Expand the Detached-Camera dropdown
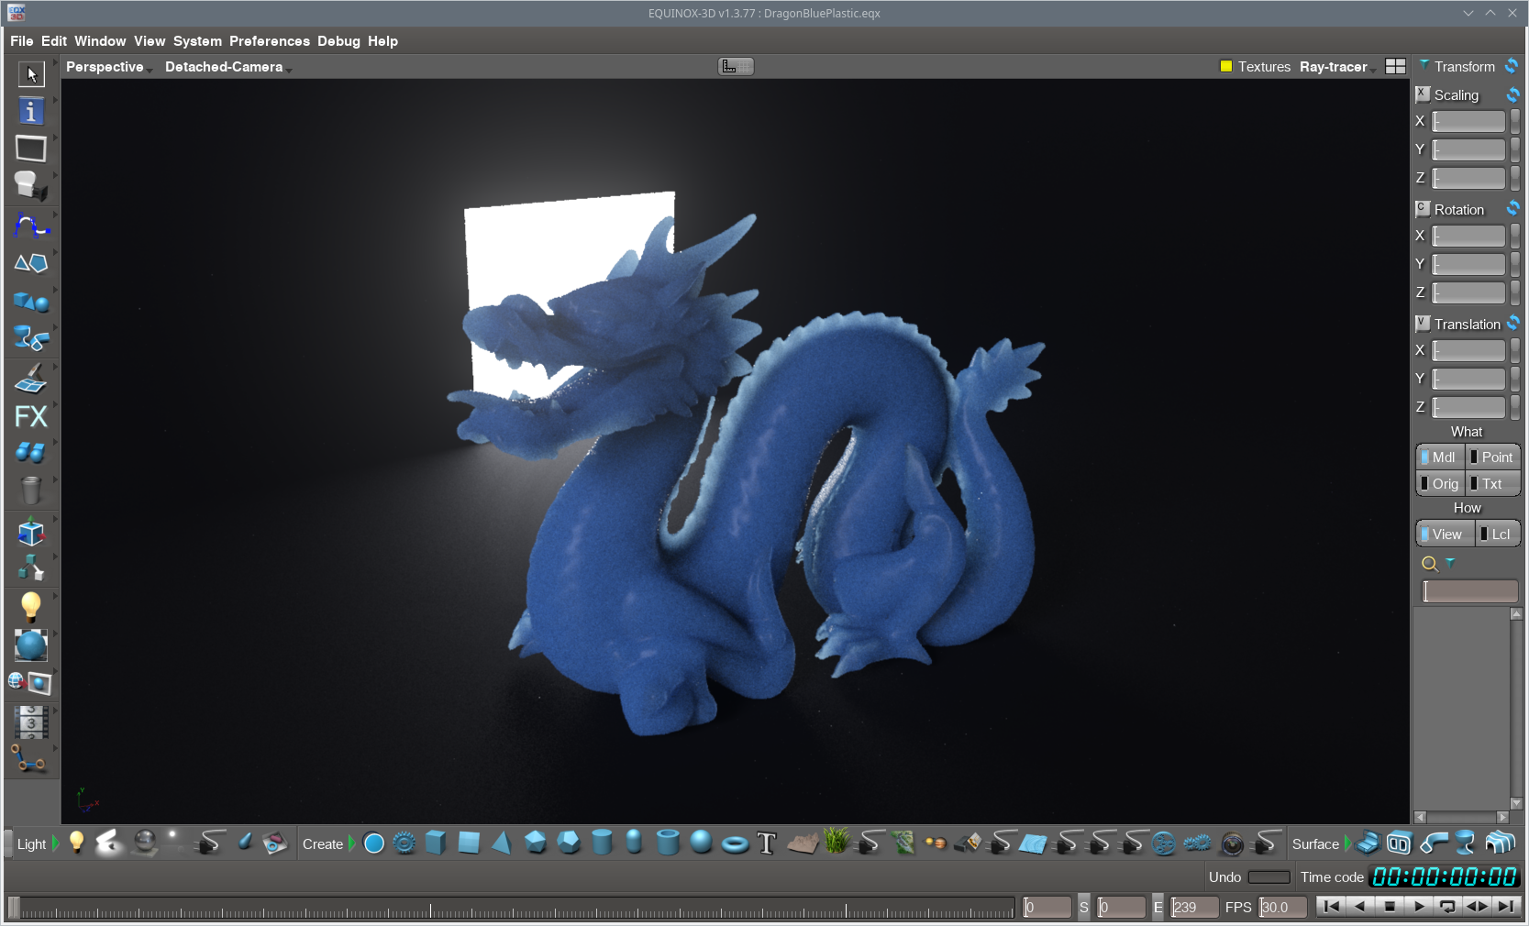Image resolution: width=1529 pixels, height=926 pixels. point(227,67)
